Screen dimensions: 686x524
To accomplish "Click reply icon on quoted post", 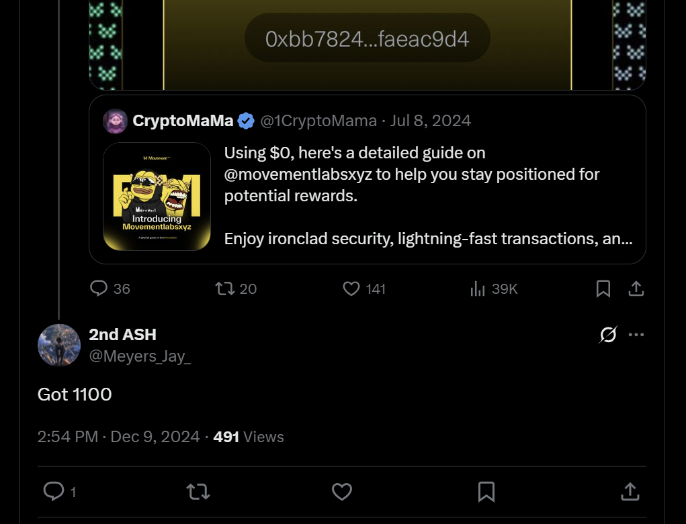I will (99, 289).
